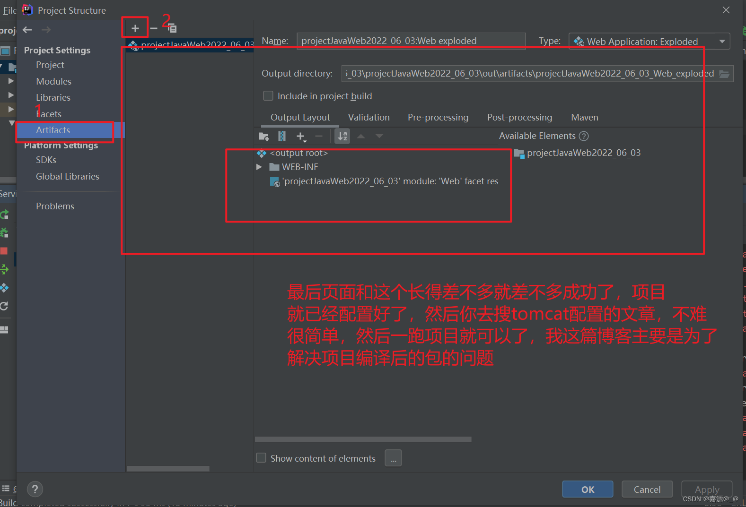Screen dimensions: 746x507
Task: Move layout element up
Action: click(361, 136)
